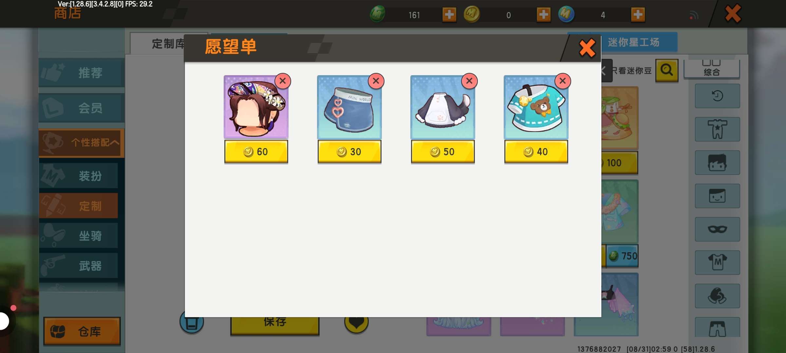Select the bear shirt thumbnail

tap(536, 107)
